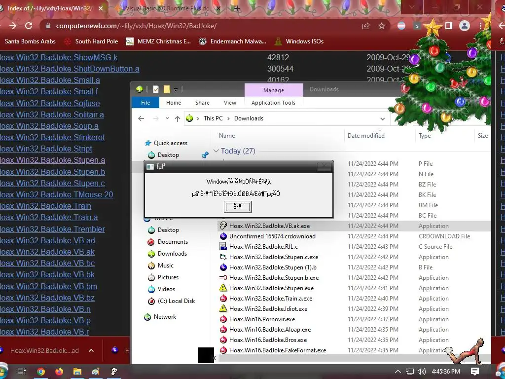
Task: Click the Properties quick access toolbar icon
Action: (x=156, y=89)
